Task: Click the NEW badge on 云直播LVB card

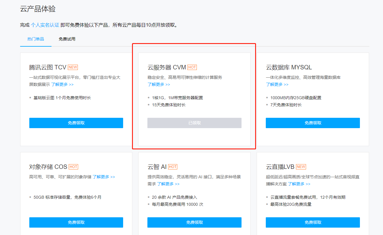Action: pyautogui.click(x=301, y=167)
